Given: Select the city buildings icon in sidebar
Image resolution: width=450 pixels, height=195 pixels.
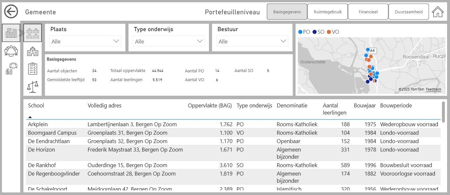Looking at the screenshot, I should (x=11, y=33).
